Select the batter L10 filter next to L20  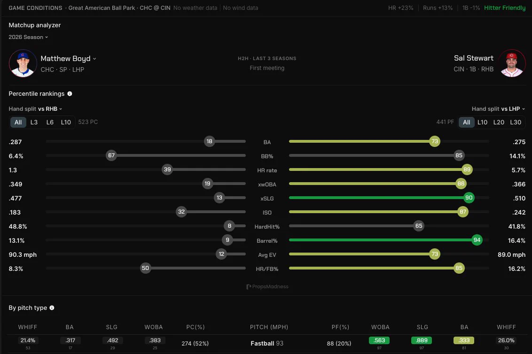coord(482,122)
